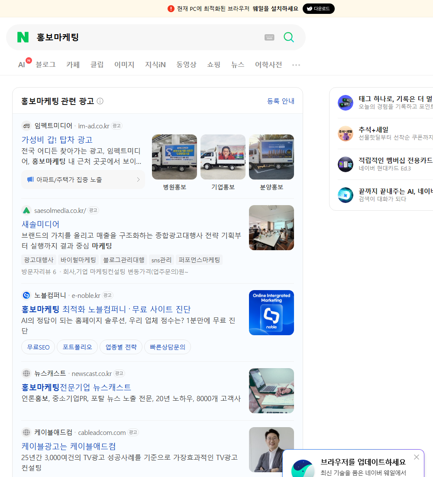433x477 pixels.
Task: Expand the 아파트/주택가 집중 노출 row
Action: click(83, 180)
